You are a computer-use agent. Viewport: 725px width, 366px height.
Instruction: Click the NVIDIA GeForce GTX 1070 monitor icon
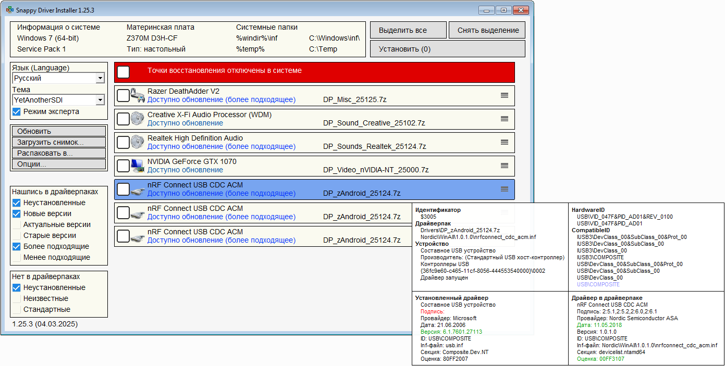[137, 166]
